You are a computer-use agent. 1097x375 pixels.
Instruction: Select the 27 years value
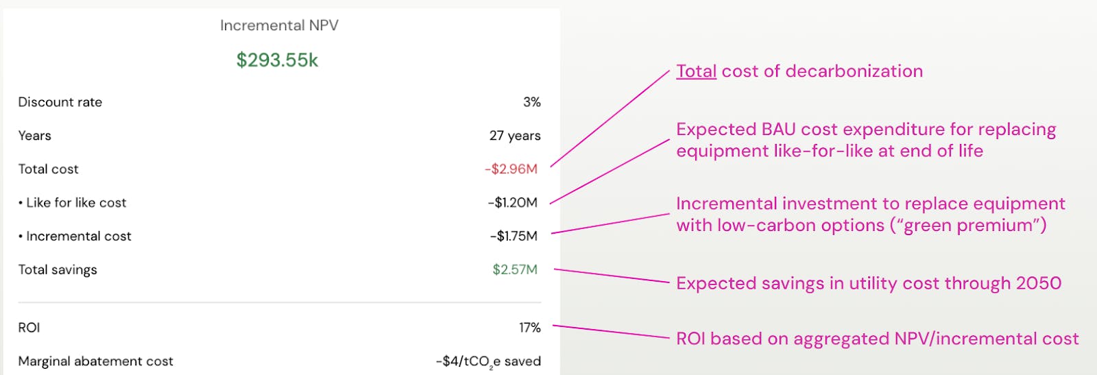(515, 136)
